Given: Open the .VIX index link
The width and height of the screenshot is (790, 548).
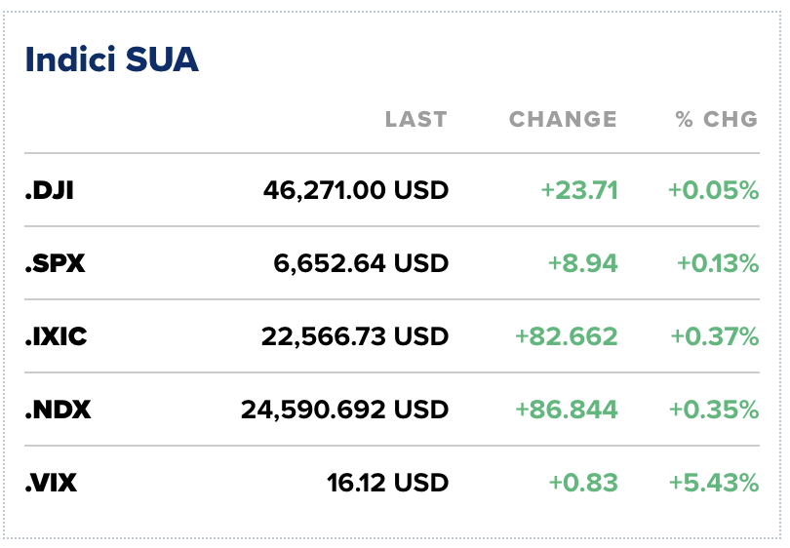Looking at the screenshot, I should point(52,483).
